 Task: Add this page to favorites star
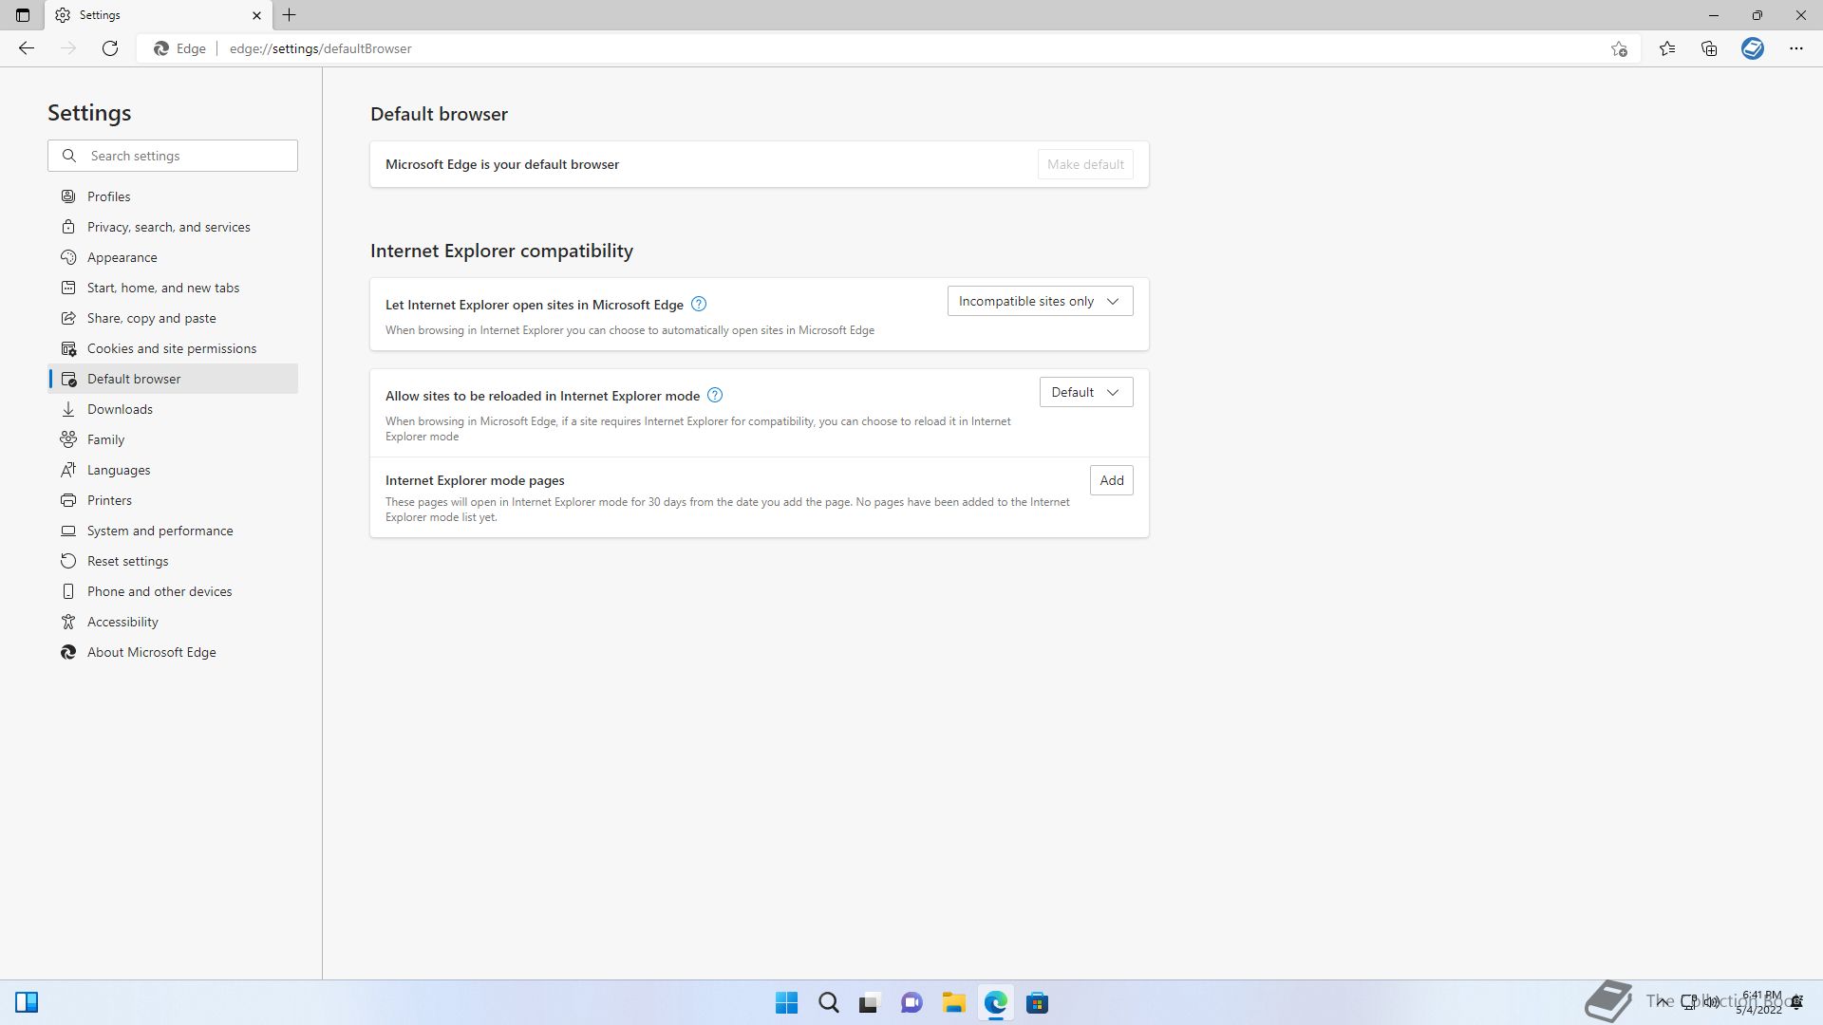click(1619, 48)
